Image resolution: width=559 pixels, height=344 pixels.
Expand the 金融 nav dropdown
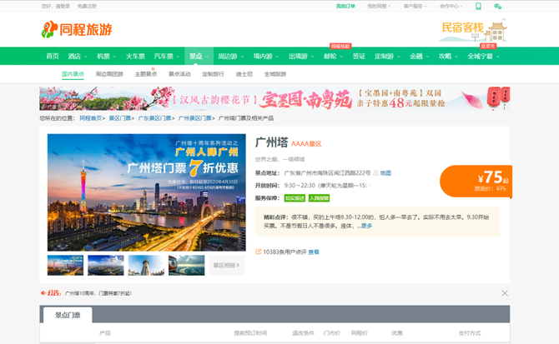tap(427, 57)
